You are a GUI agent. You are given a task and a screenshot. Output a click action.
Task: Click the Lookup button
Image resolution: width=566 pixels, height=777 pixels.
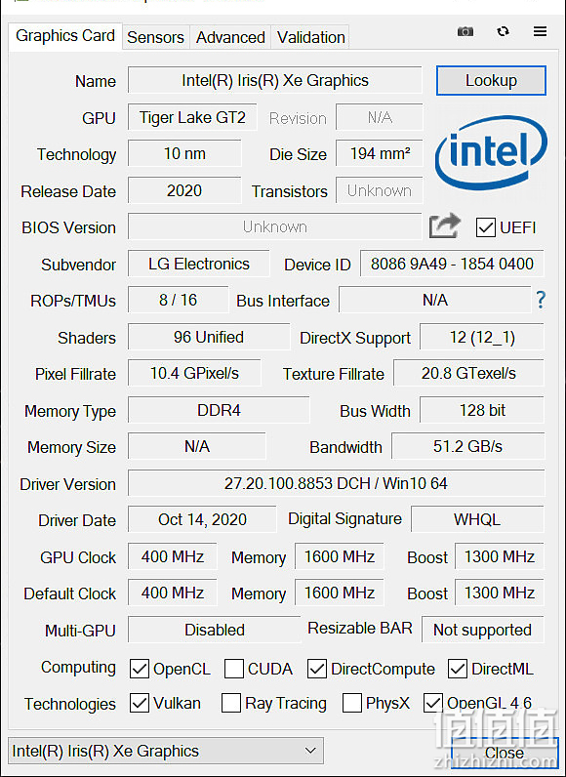(x=491, y=80)
